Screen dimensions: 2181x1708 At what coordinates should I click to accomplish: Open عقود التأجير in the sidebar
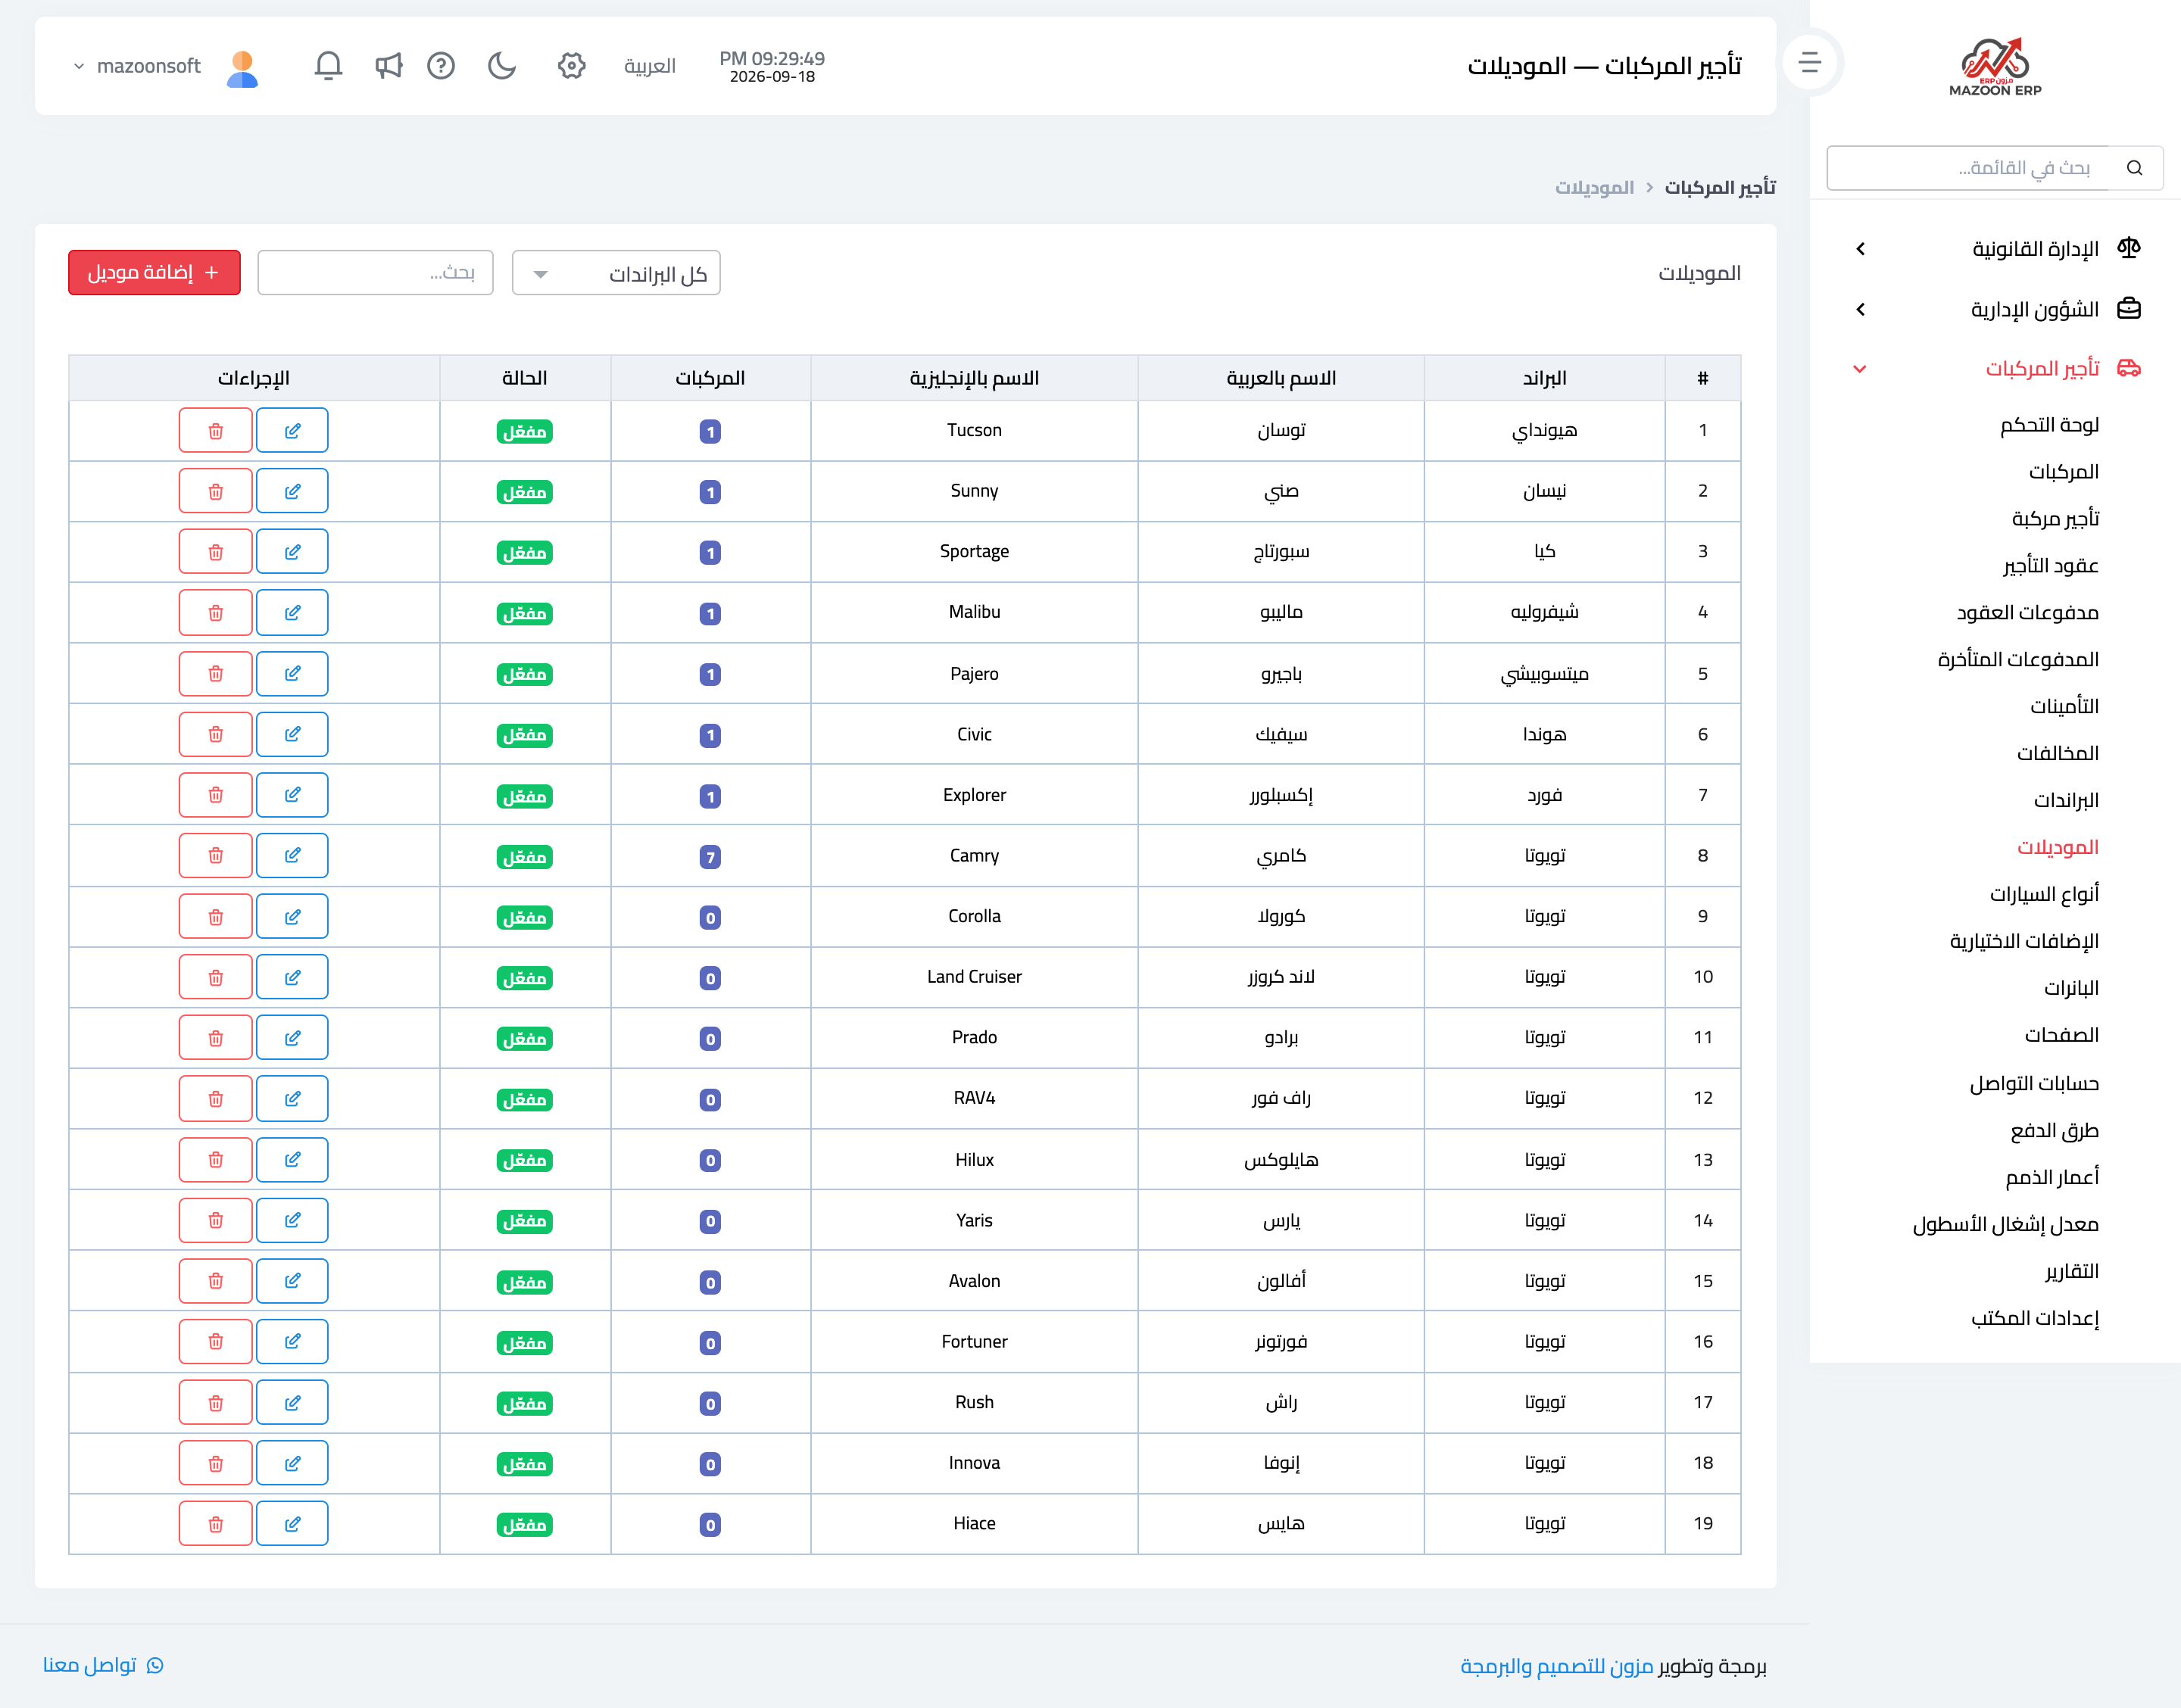2050,566
